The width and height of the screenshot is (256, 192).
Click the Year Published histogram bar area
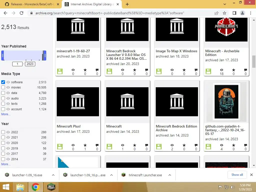tap(24, 55)
